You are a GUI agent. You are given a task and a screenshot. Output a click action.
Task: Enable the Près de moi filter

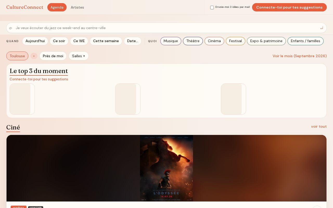(53, 56)
